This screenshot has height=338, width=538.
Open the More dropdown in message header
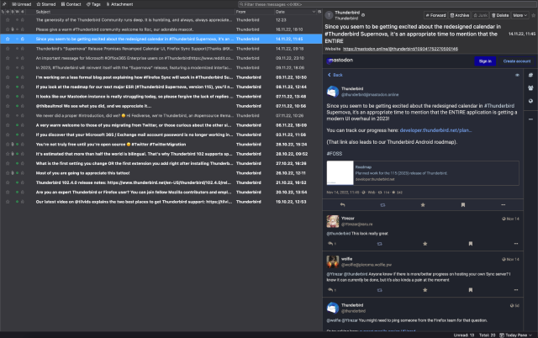point(522,15)
